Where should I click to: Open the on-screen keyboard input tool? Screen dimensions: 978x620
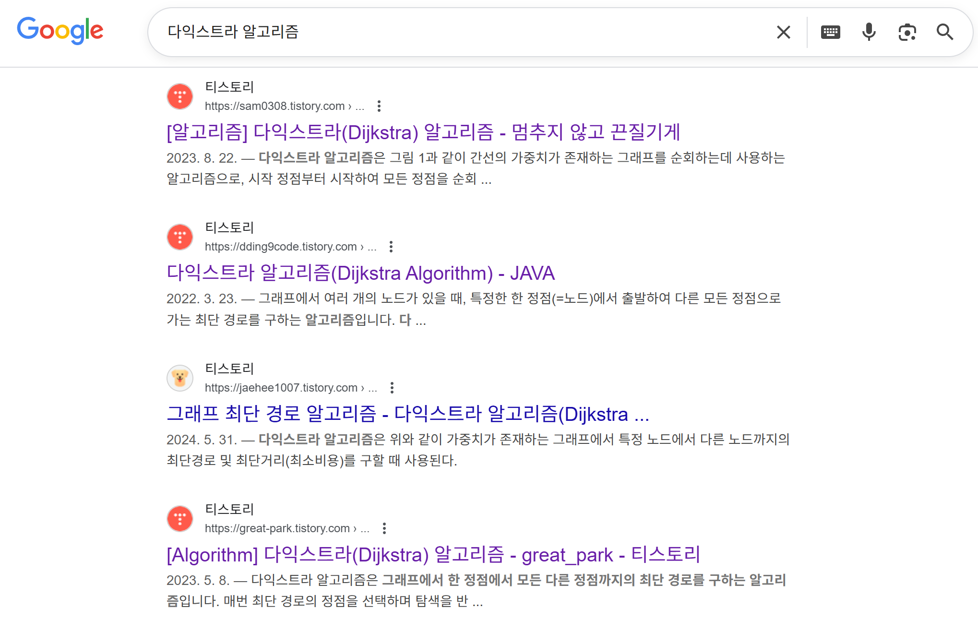tap(830, 32)
